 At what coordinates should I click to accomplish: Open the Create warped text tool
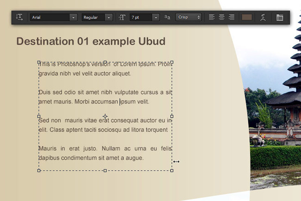[x=263, y=17]
